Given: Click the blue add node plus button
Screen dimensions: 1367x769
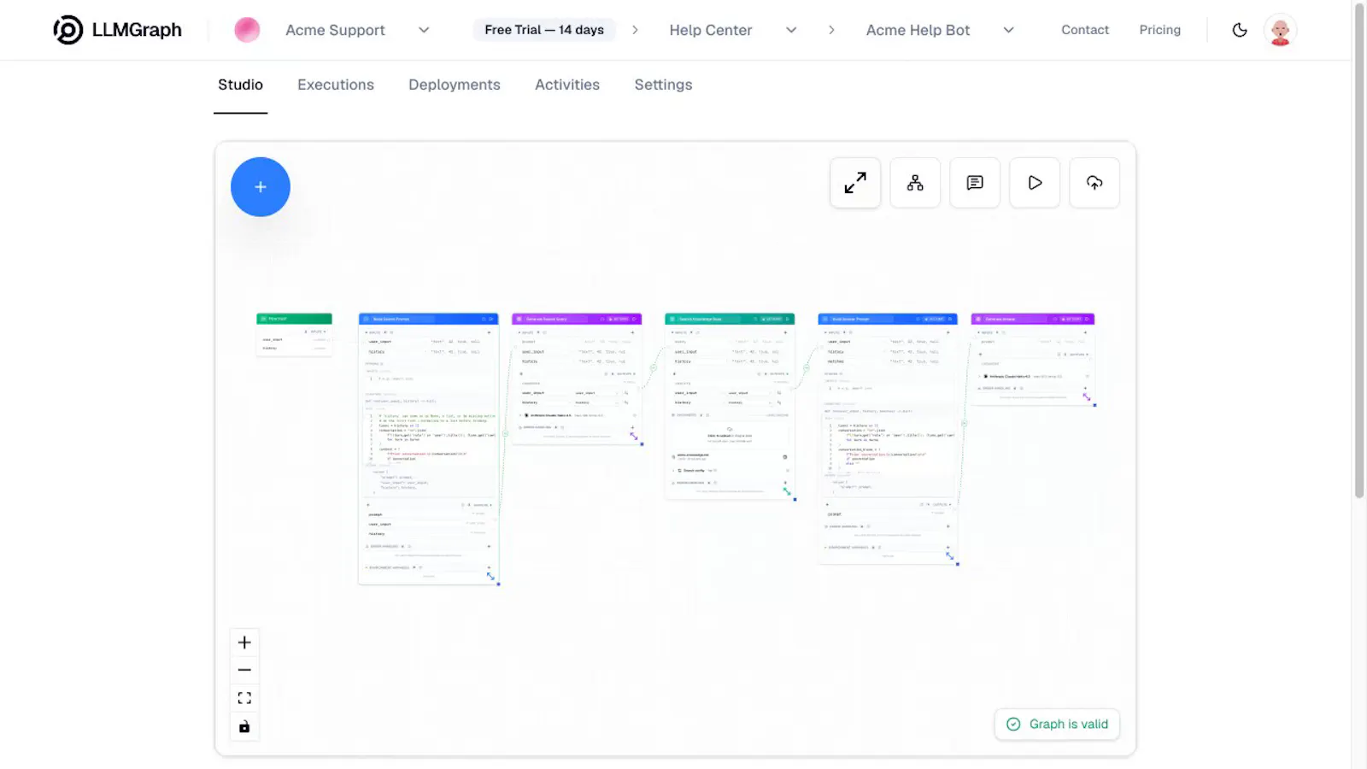Looking at the screenshot, I should coord(261,186).
